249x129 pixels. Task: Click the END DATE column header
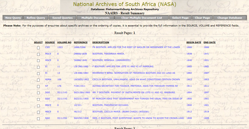coord(210,42)
